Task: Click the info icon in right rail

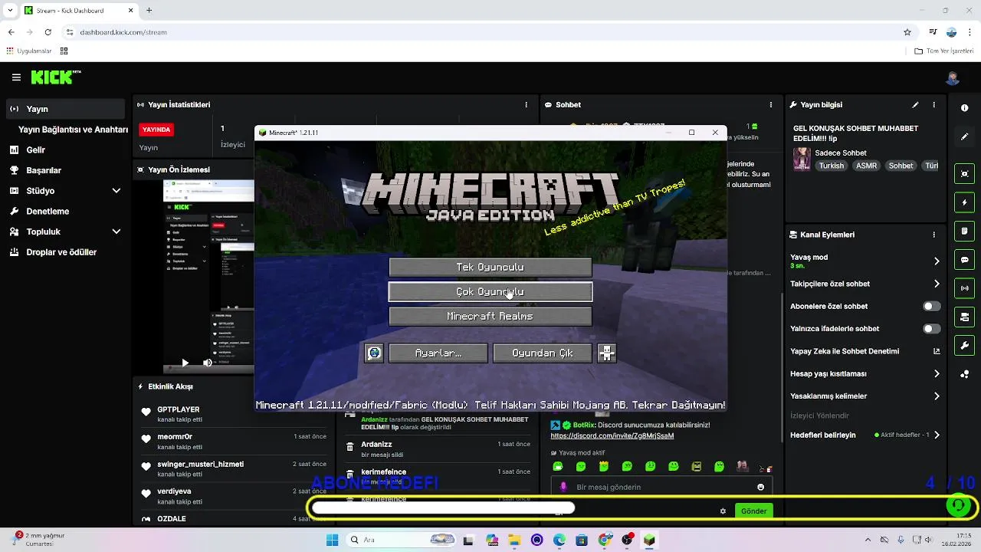Action: tap(964, 108)
